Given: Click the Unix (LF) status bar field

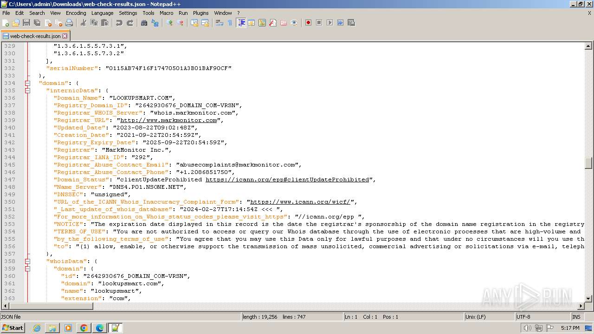Looking at the screenshot, I should [489, 317].
